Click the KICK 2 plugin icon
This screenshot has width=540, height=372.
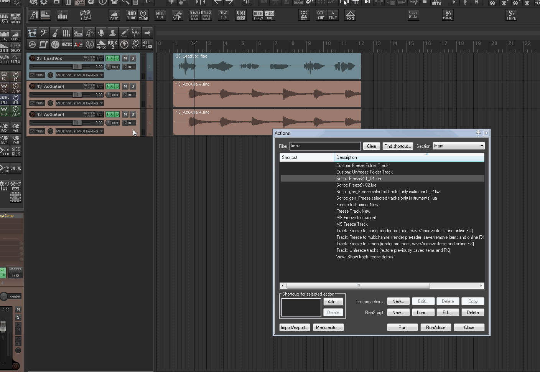point(113,45)
